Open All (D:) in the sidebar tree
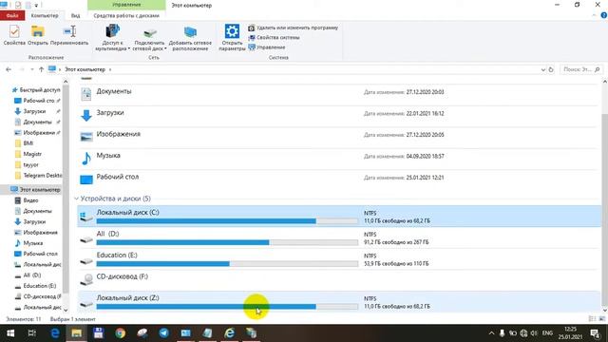This screenshot has height=342, width=608. [31, 275]
